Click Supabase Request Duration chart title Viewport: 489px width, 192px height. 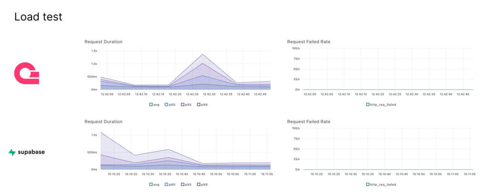pos(104,121)
